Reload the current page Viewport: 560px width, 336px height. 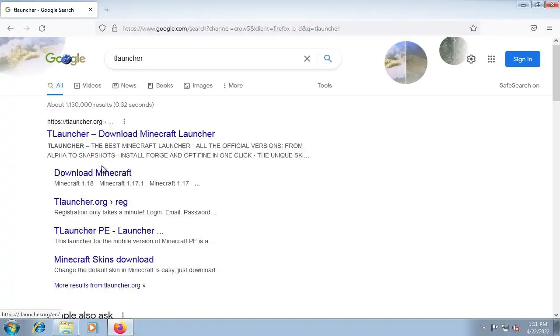tap(42, 28)
